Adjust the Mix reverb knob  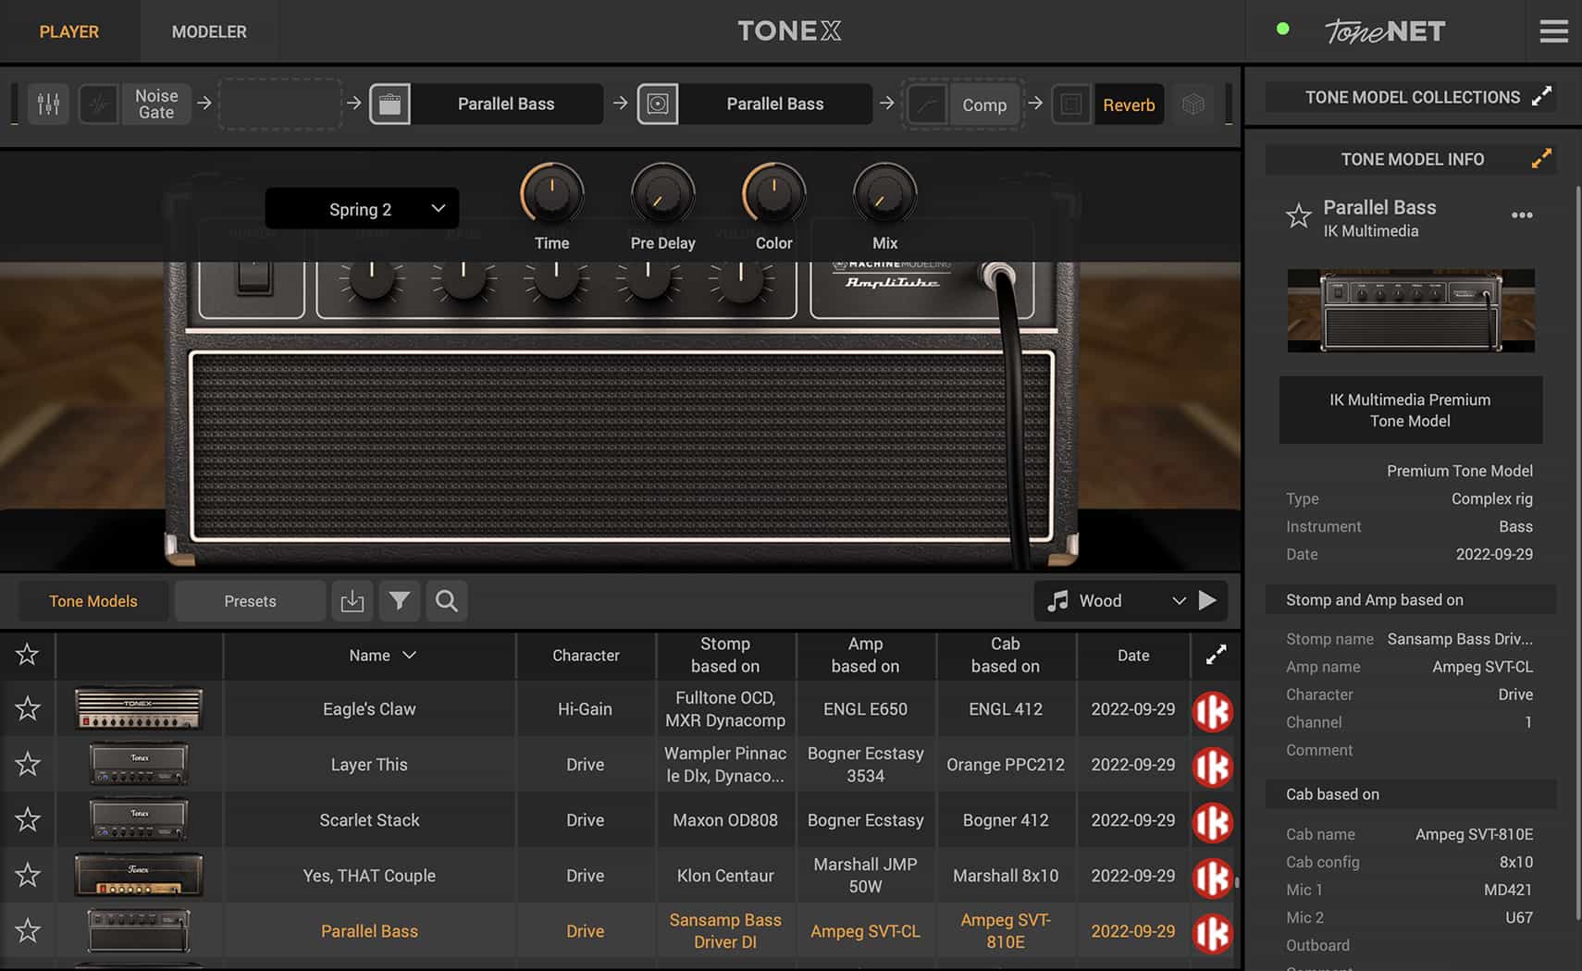(884, 190)
